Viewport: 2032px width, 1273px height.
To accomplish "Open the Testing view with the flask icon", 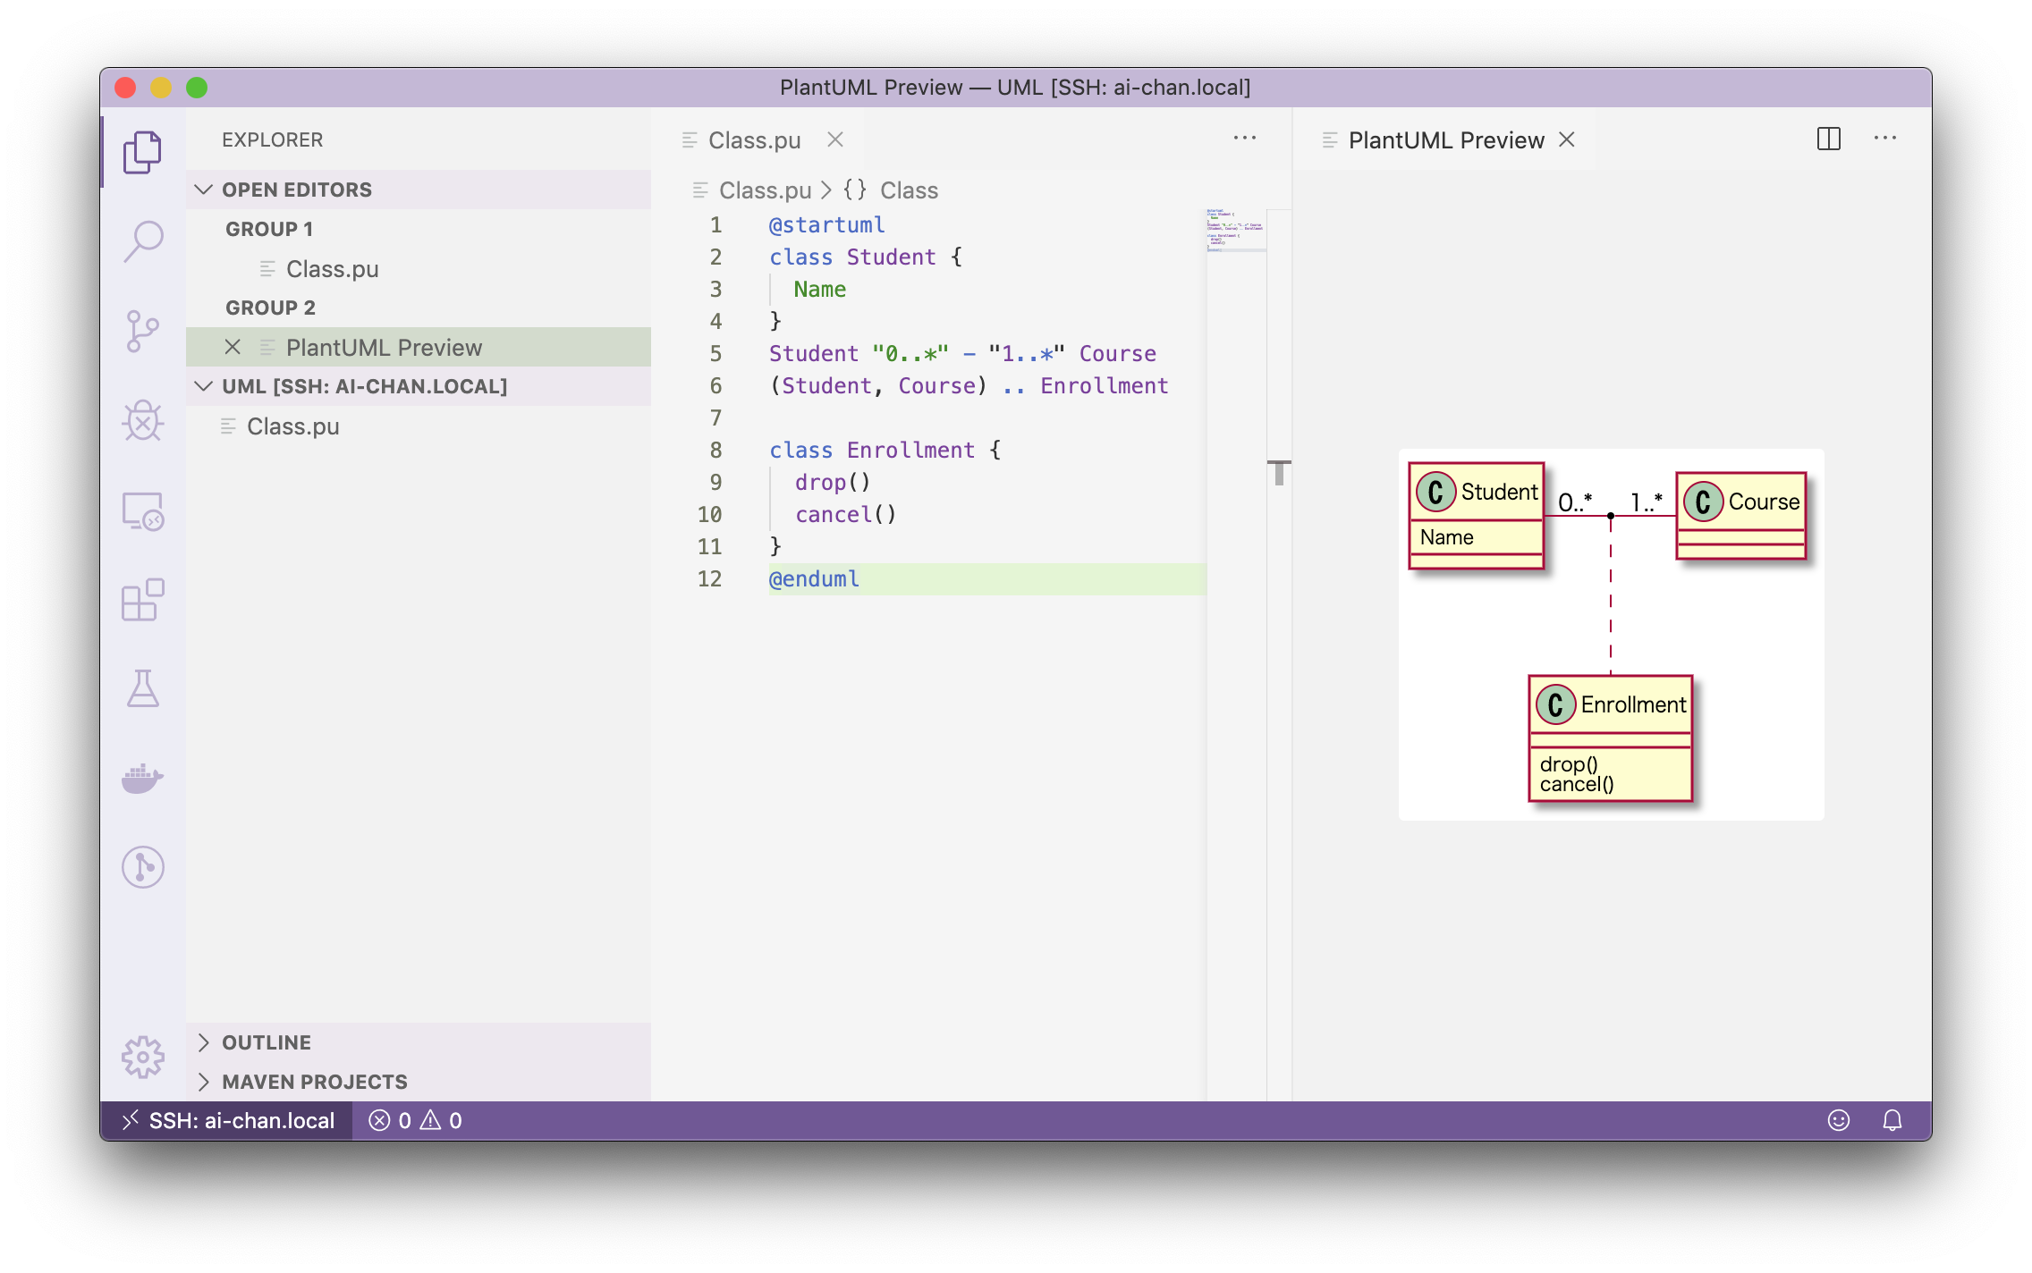I will click(x=143, y=689).
